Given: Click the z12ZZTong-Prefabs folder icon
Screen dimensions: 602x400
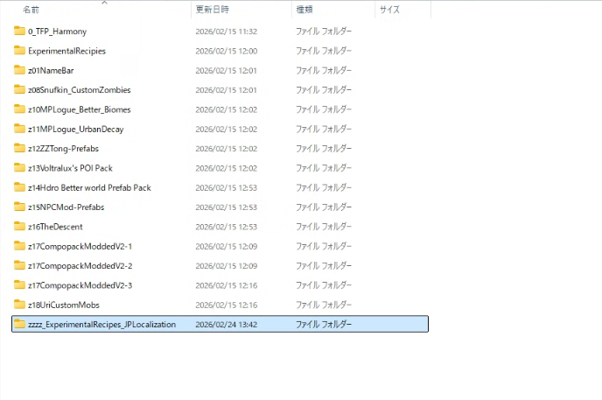Looking at the screenshot, I should [x=19, y=149].
